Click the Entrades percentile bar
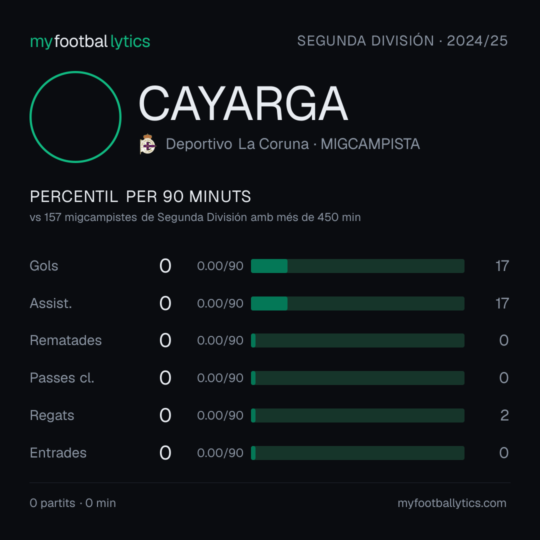 coord(357,453)
